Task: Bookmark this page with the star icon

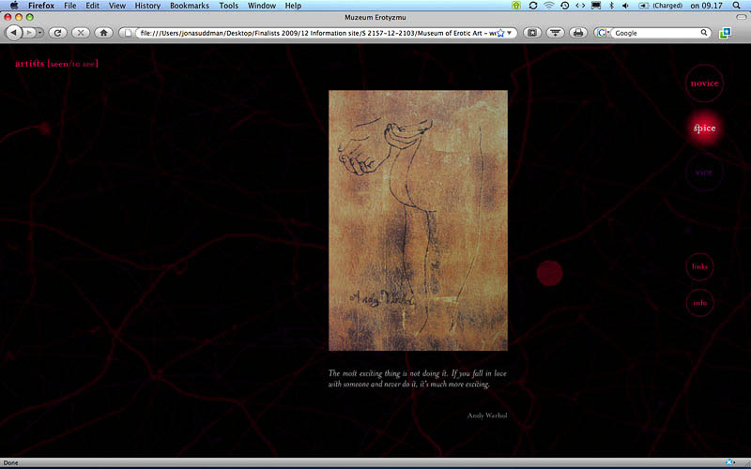Action: 500,33
